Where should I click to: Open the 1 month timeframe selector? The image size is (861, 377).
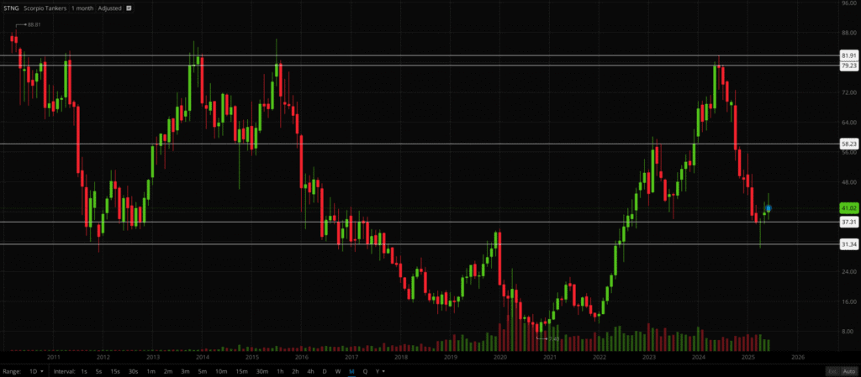pos(80,8)
